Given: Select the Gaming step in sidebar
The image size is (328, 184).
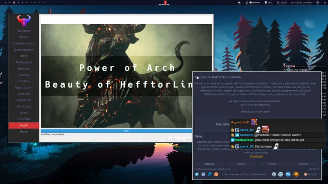Looking at the screenshot, I should 24,75.
